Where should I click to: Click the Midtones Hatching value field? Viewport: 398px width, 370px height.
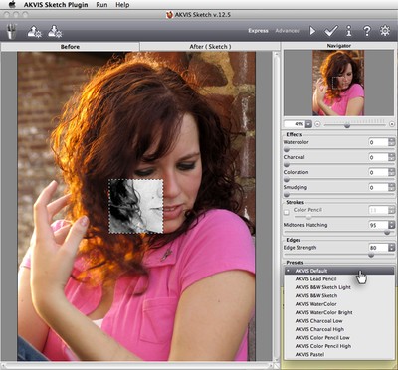378,225
